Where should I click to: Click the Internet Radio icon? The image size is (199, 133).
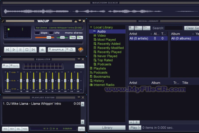91,85
